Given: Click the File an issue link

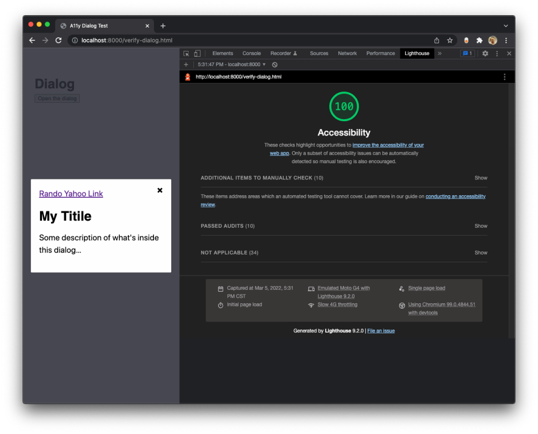Looking at the screenshot, I should [x=380, y=331].
